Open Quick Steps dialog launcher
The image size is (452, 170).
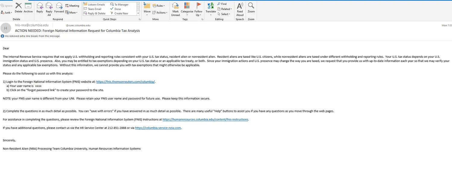pos(140,19)
